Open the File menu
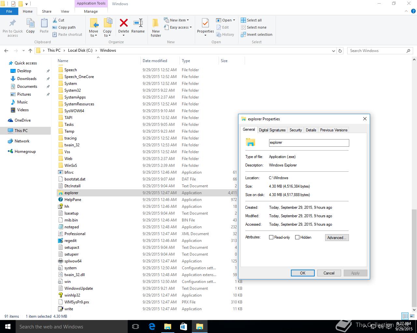 click(9, 11)
